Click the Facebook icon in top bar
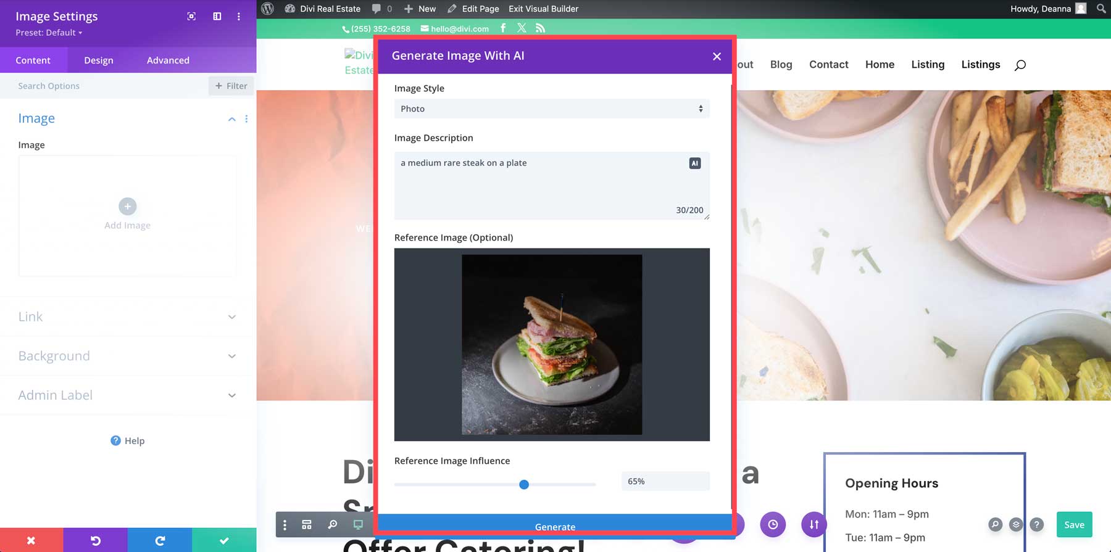The image size is (1111, 552). (503, 28)
